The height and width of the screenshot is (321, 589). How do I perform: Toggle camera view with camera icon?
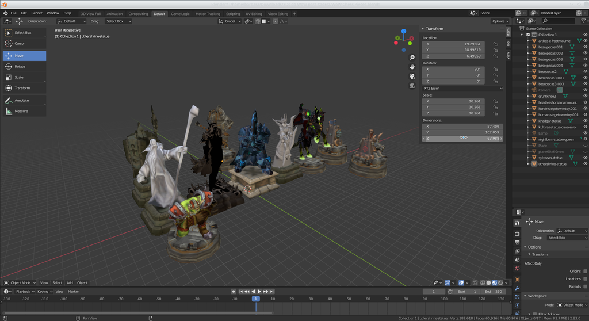412,77
